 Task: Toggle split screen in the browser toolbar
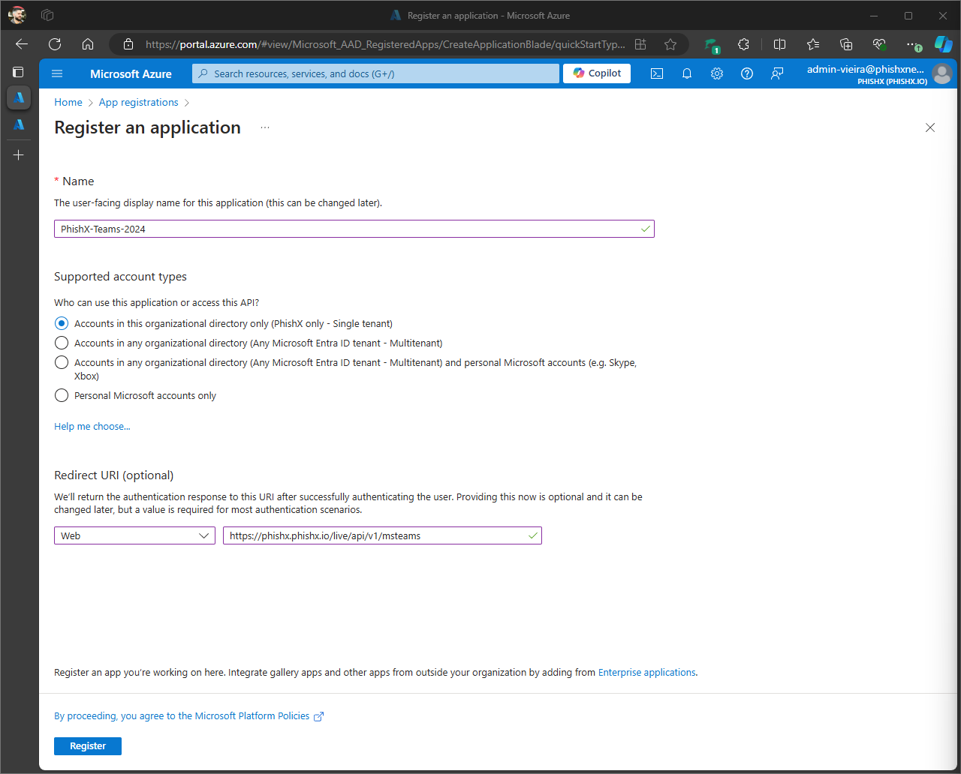(779, 44)
